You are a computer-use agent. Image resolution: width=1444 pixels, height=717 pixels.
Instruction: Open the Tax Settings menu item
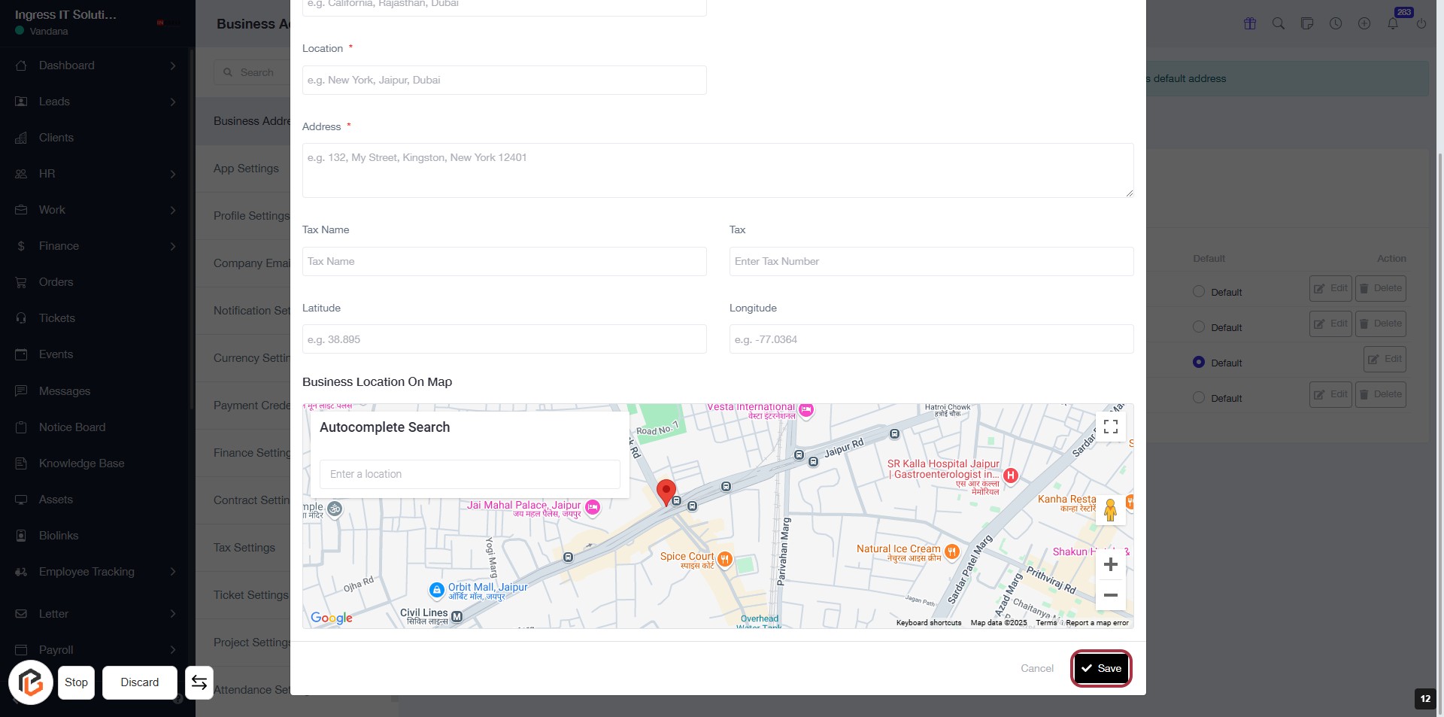(244, 548)
